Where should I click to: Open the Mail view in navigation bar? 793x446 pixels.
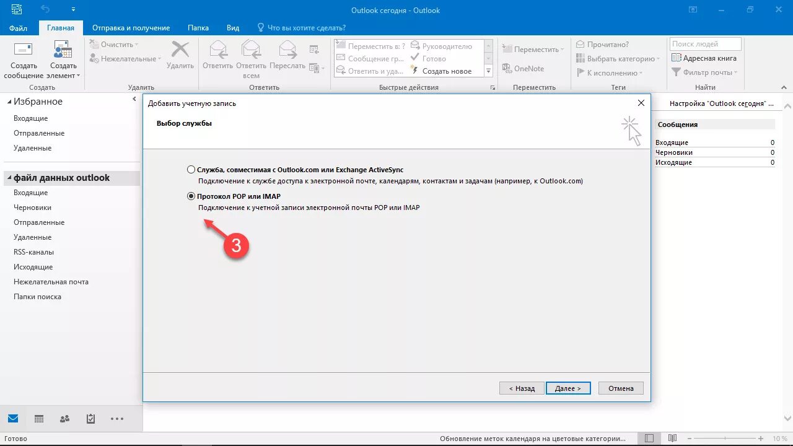coord(13,419)
